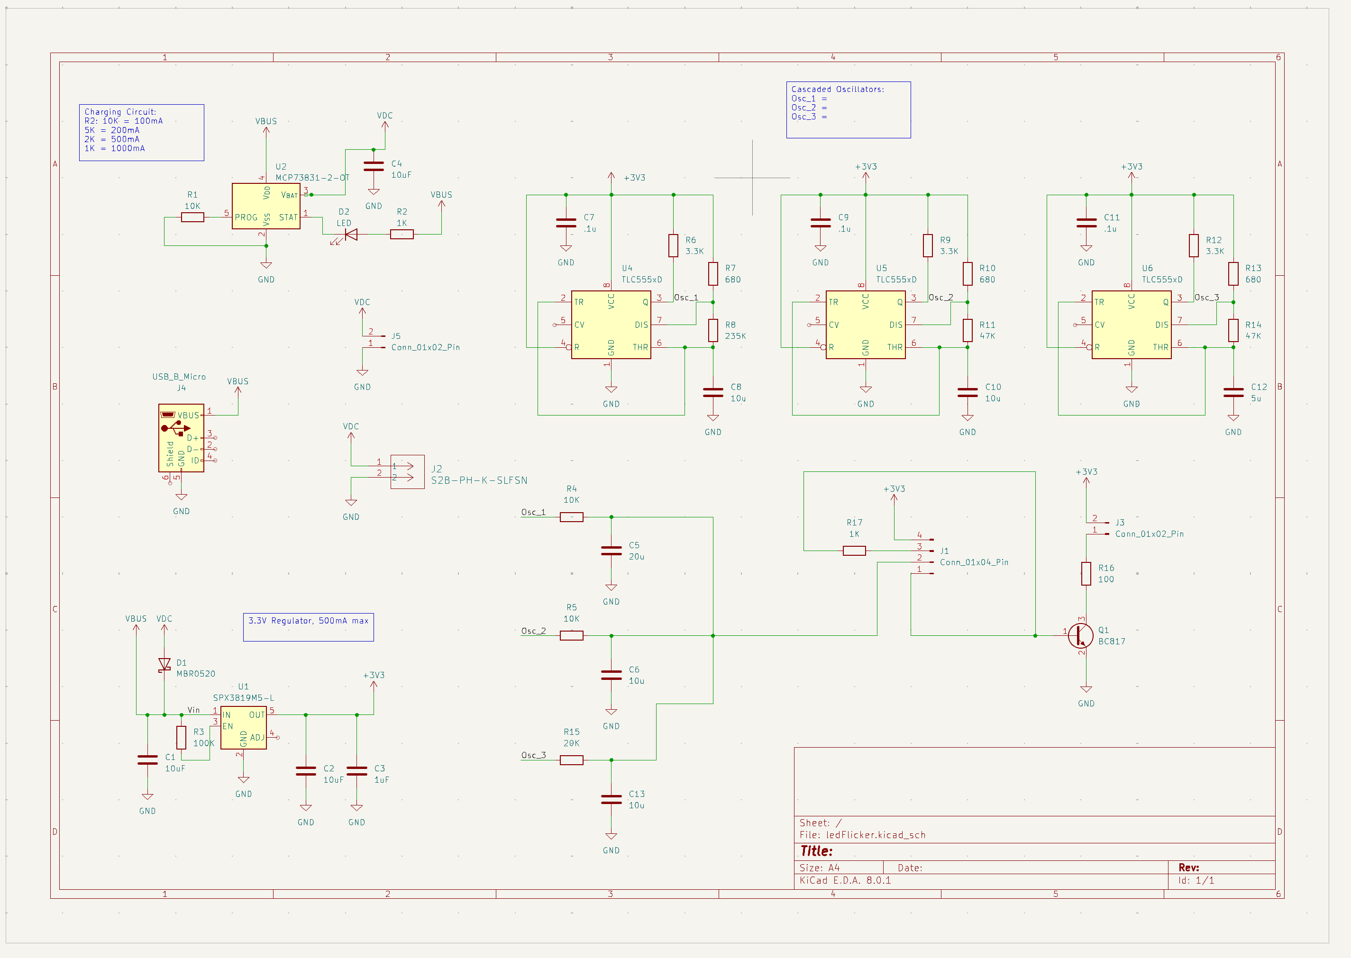Click the U6 TLC555xD timer symbol
The image size is (1351, 958).
(1132, 325)
